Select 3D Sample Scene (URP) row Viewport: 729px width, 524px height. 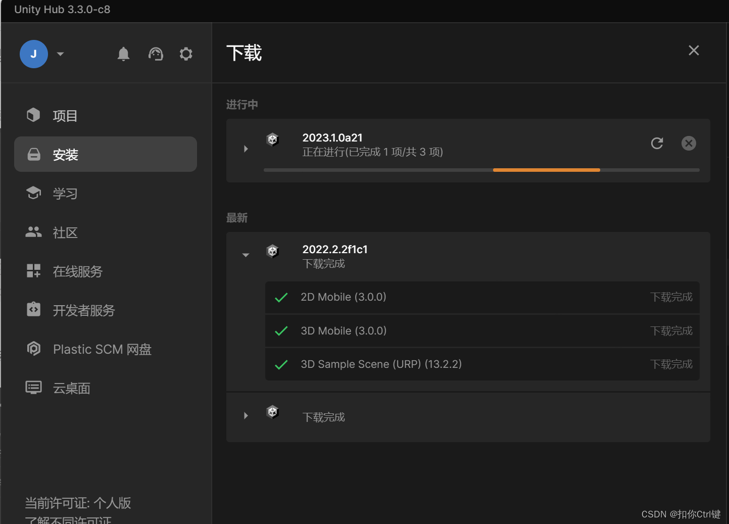click(x=482, y=364)
